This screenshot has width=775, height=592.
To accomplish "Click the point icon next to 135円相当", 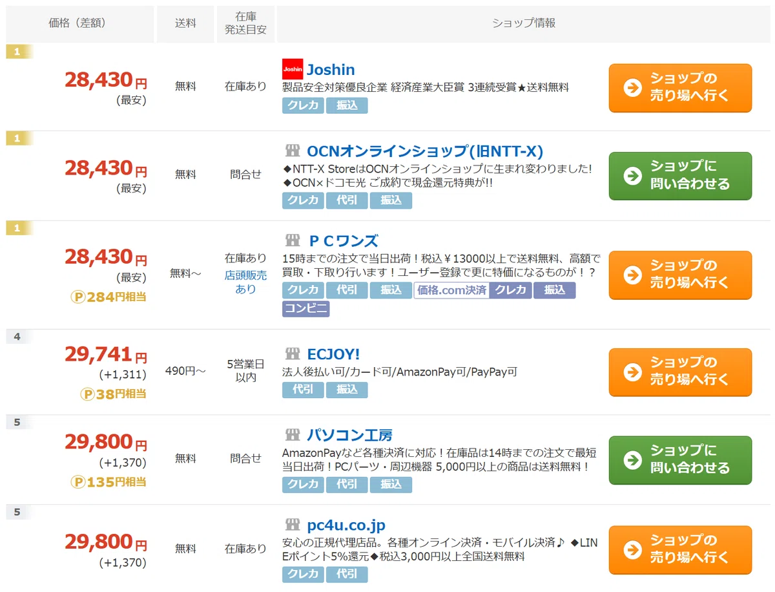I will pos(77,482).
